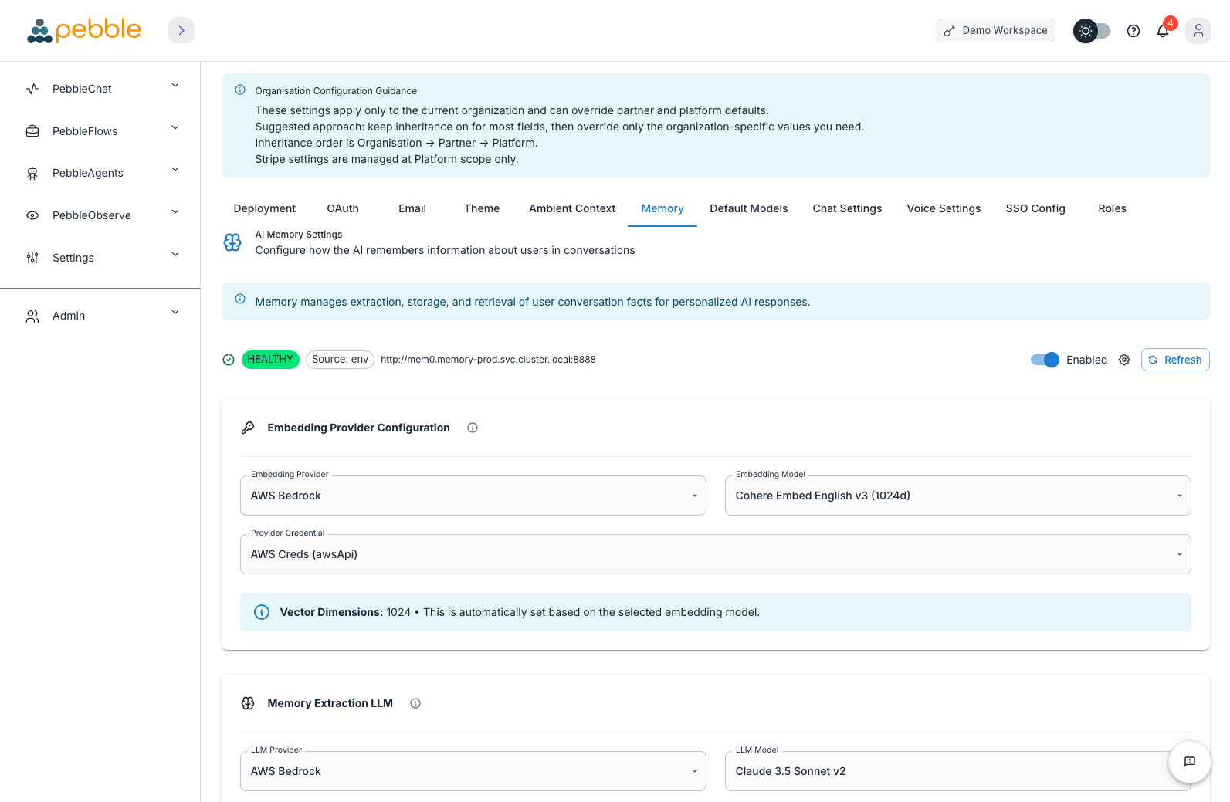The width and height of the screenshot is (1230, 802).
Task: Click the Demo Workspace button
Action: tap(995, 31)
